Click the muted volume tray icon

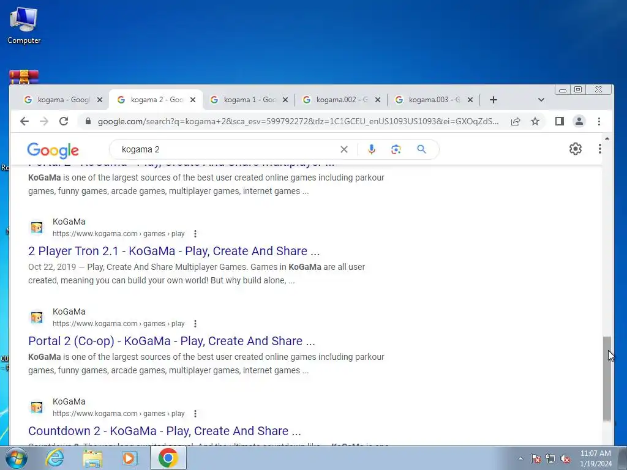(x=565, y=458)
